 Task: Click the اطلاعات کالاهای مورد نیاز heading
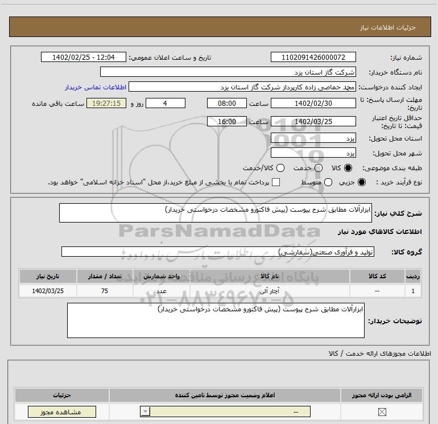[379, 232]
